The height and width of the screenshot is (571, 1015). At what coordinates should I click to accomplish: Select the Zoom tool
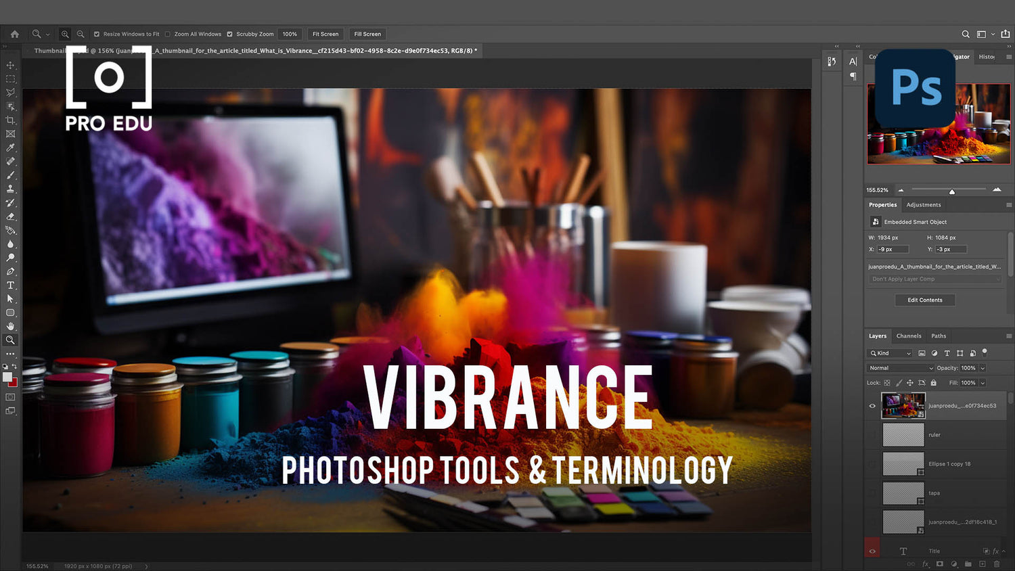point(10,340)
